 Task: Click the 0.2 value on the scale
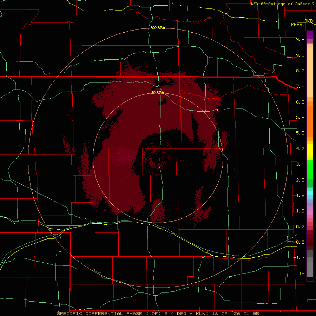tap(300, 227)
